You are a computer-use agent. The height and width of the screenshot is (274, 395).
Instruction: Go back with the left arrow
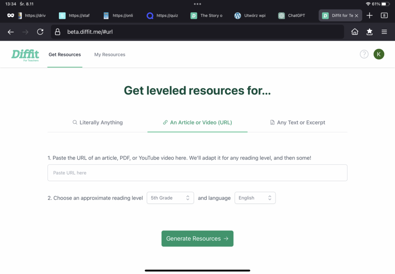11,32
